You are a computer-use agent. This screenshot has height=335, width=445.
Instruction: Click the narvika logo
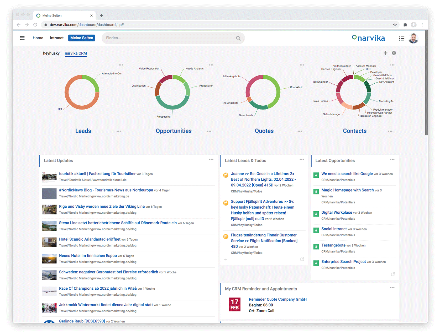369,38
